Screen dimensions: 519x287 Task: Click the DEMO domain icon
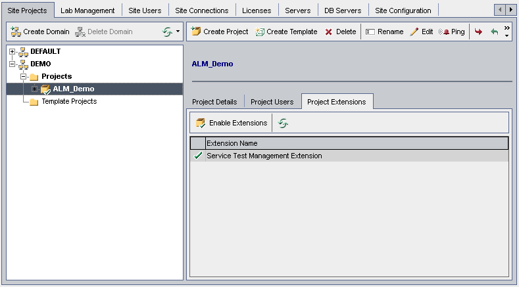[x=23, y=64]
